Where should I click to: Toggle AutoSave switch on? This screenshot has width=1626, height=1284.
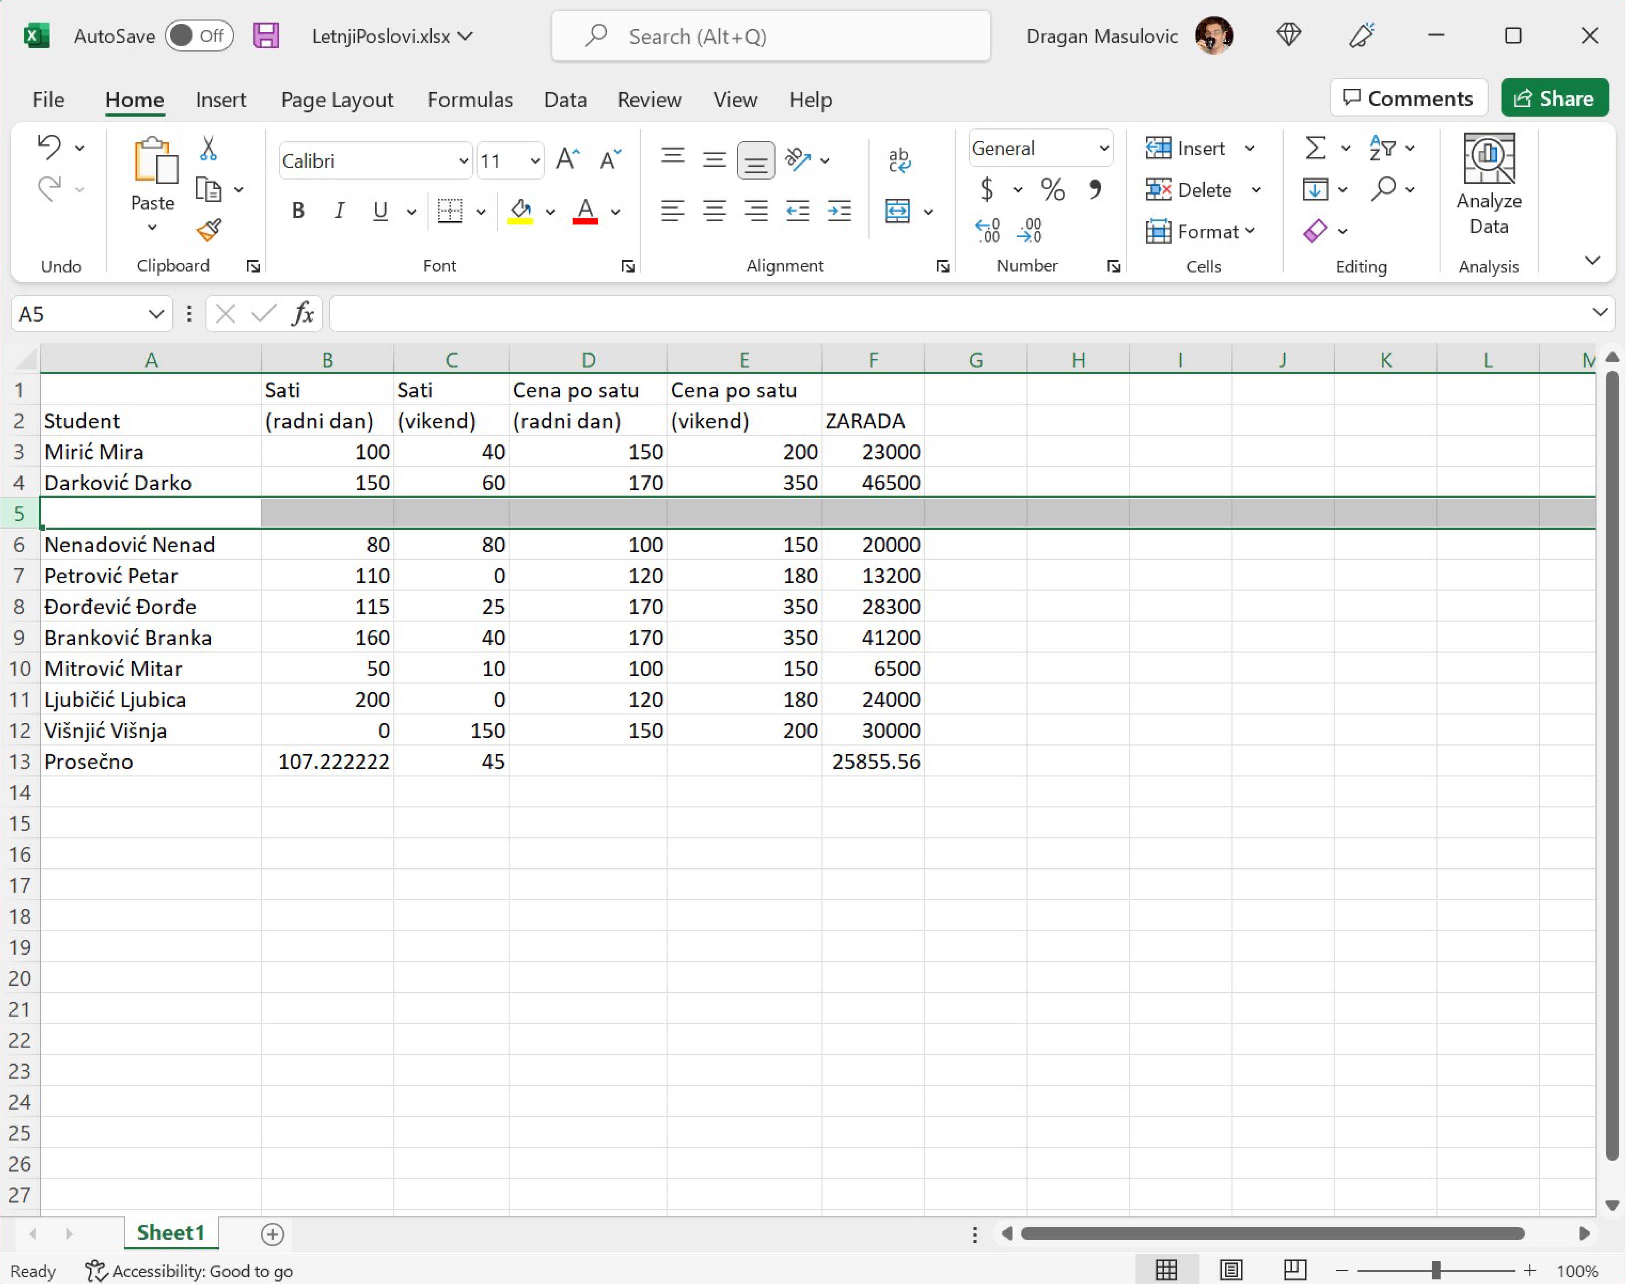pos(199,36)
